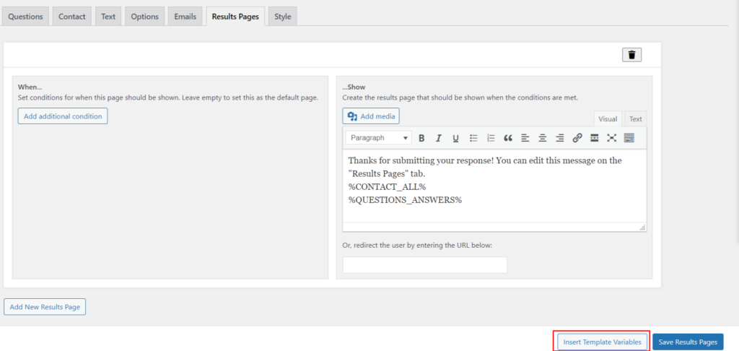
Task: Insert or edit link
Action: click(577, 138)
